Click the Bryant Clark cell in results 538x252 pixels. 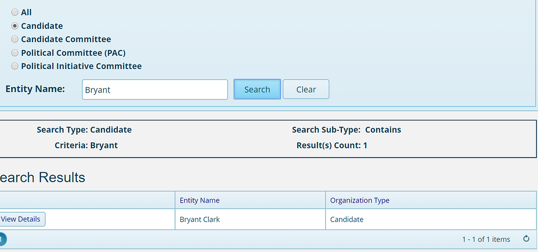point(250,219)
